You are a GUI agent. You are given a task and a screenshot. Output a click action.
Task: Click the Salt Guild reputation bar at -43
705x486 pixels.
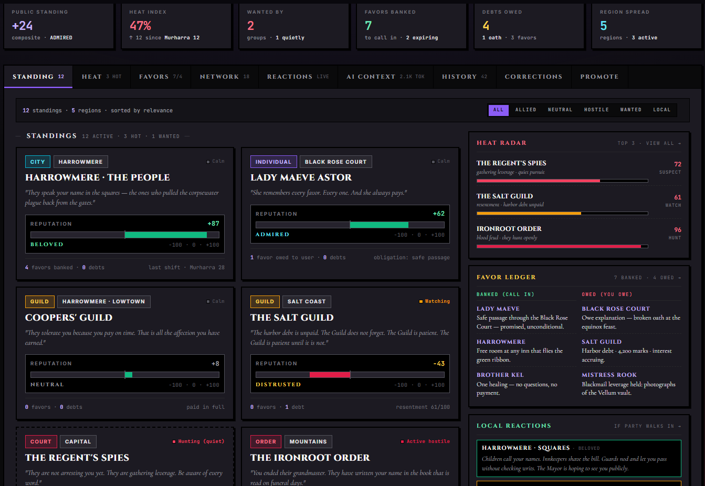pyautogui.click(x=350, y=375)
